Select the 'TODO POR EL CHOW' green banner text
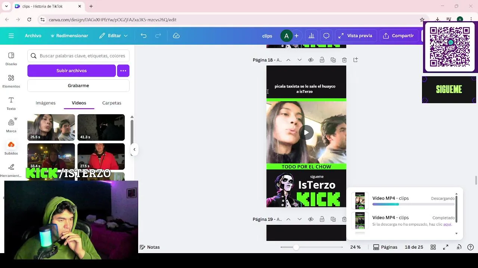The width and height of the screenshot is (478, 268). click(x=306, y=167)
